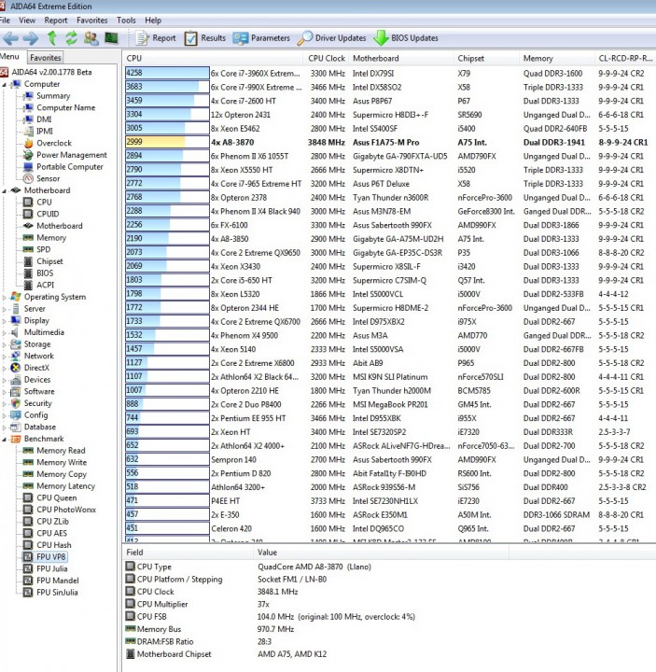The height and width of the screenshot is (672, 656).
Task: Open the Help menu
Action: click(x=153, y=21)
